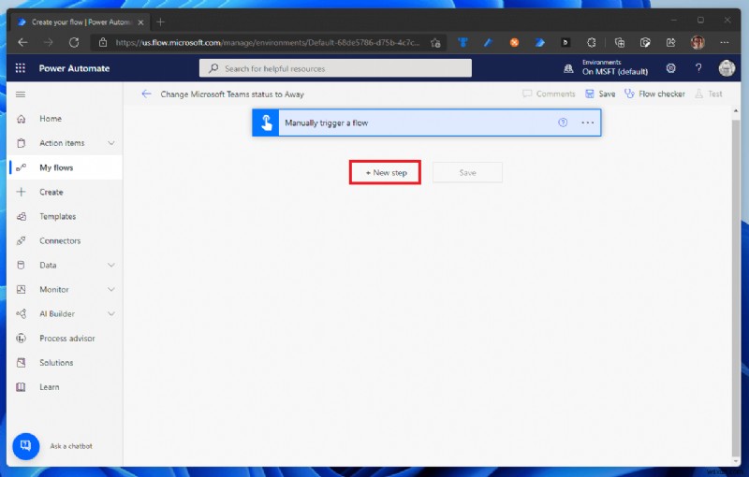Focus the browser address bar URL

[x=268, y=42]
